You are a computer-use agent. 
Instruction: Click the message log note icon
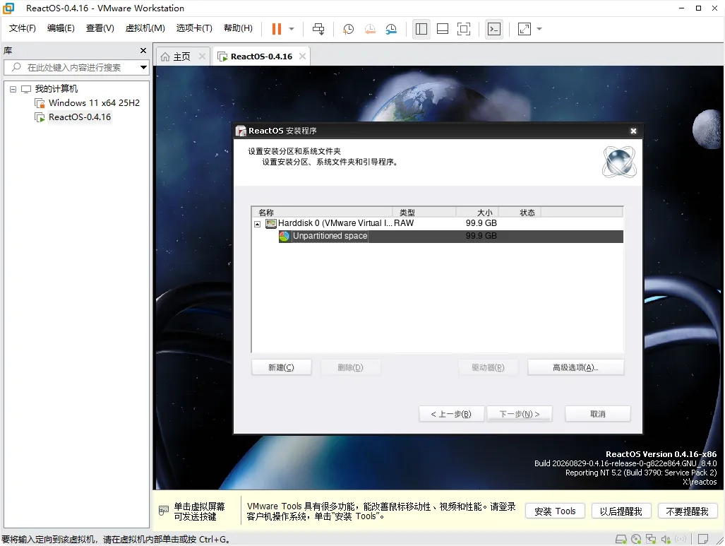(x=703, y=539)
